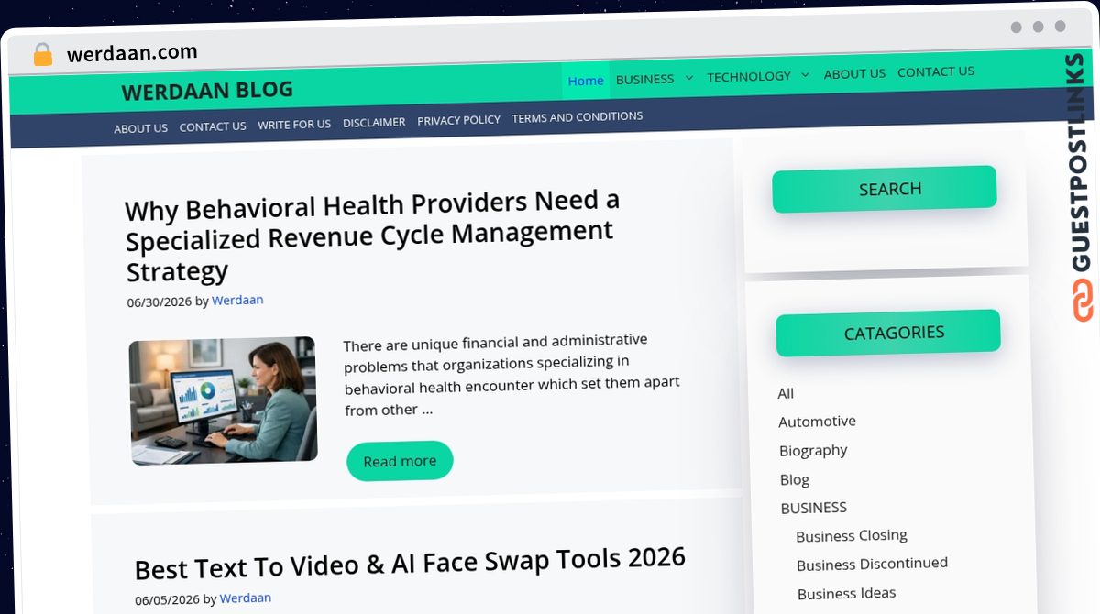Open the Home menu item

586,81
